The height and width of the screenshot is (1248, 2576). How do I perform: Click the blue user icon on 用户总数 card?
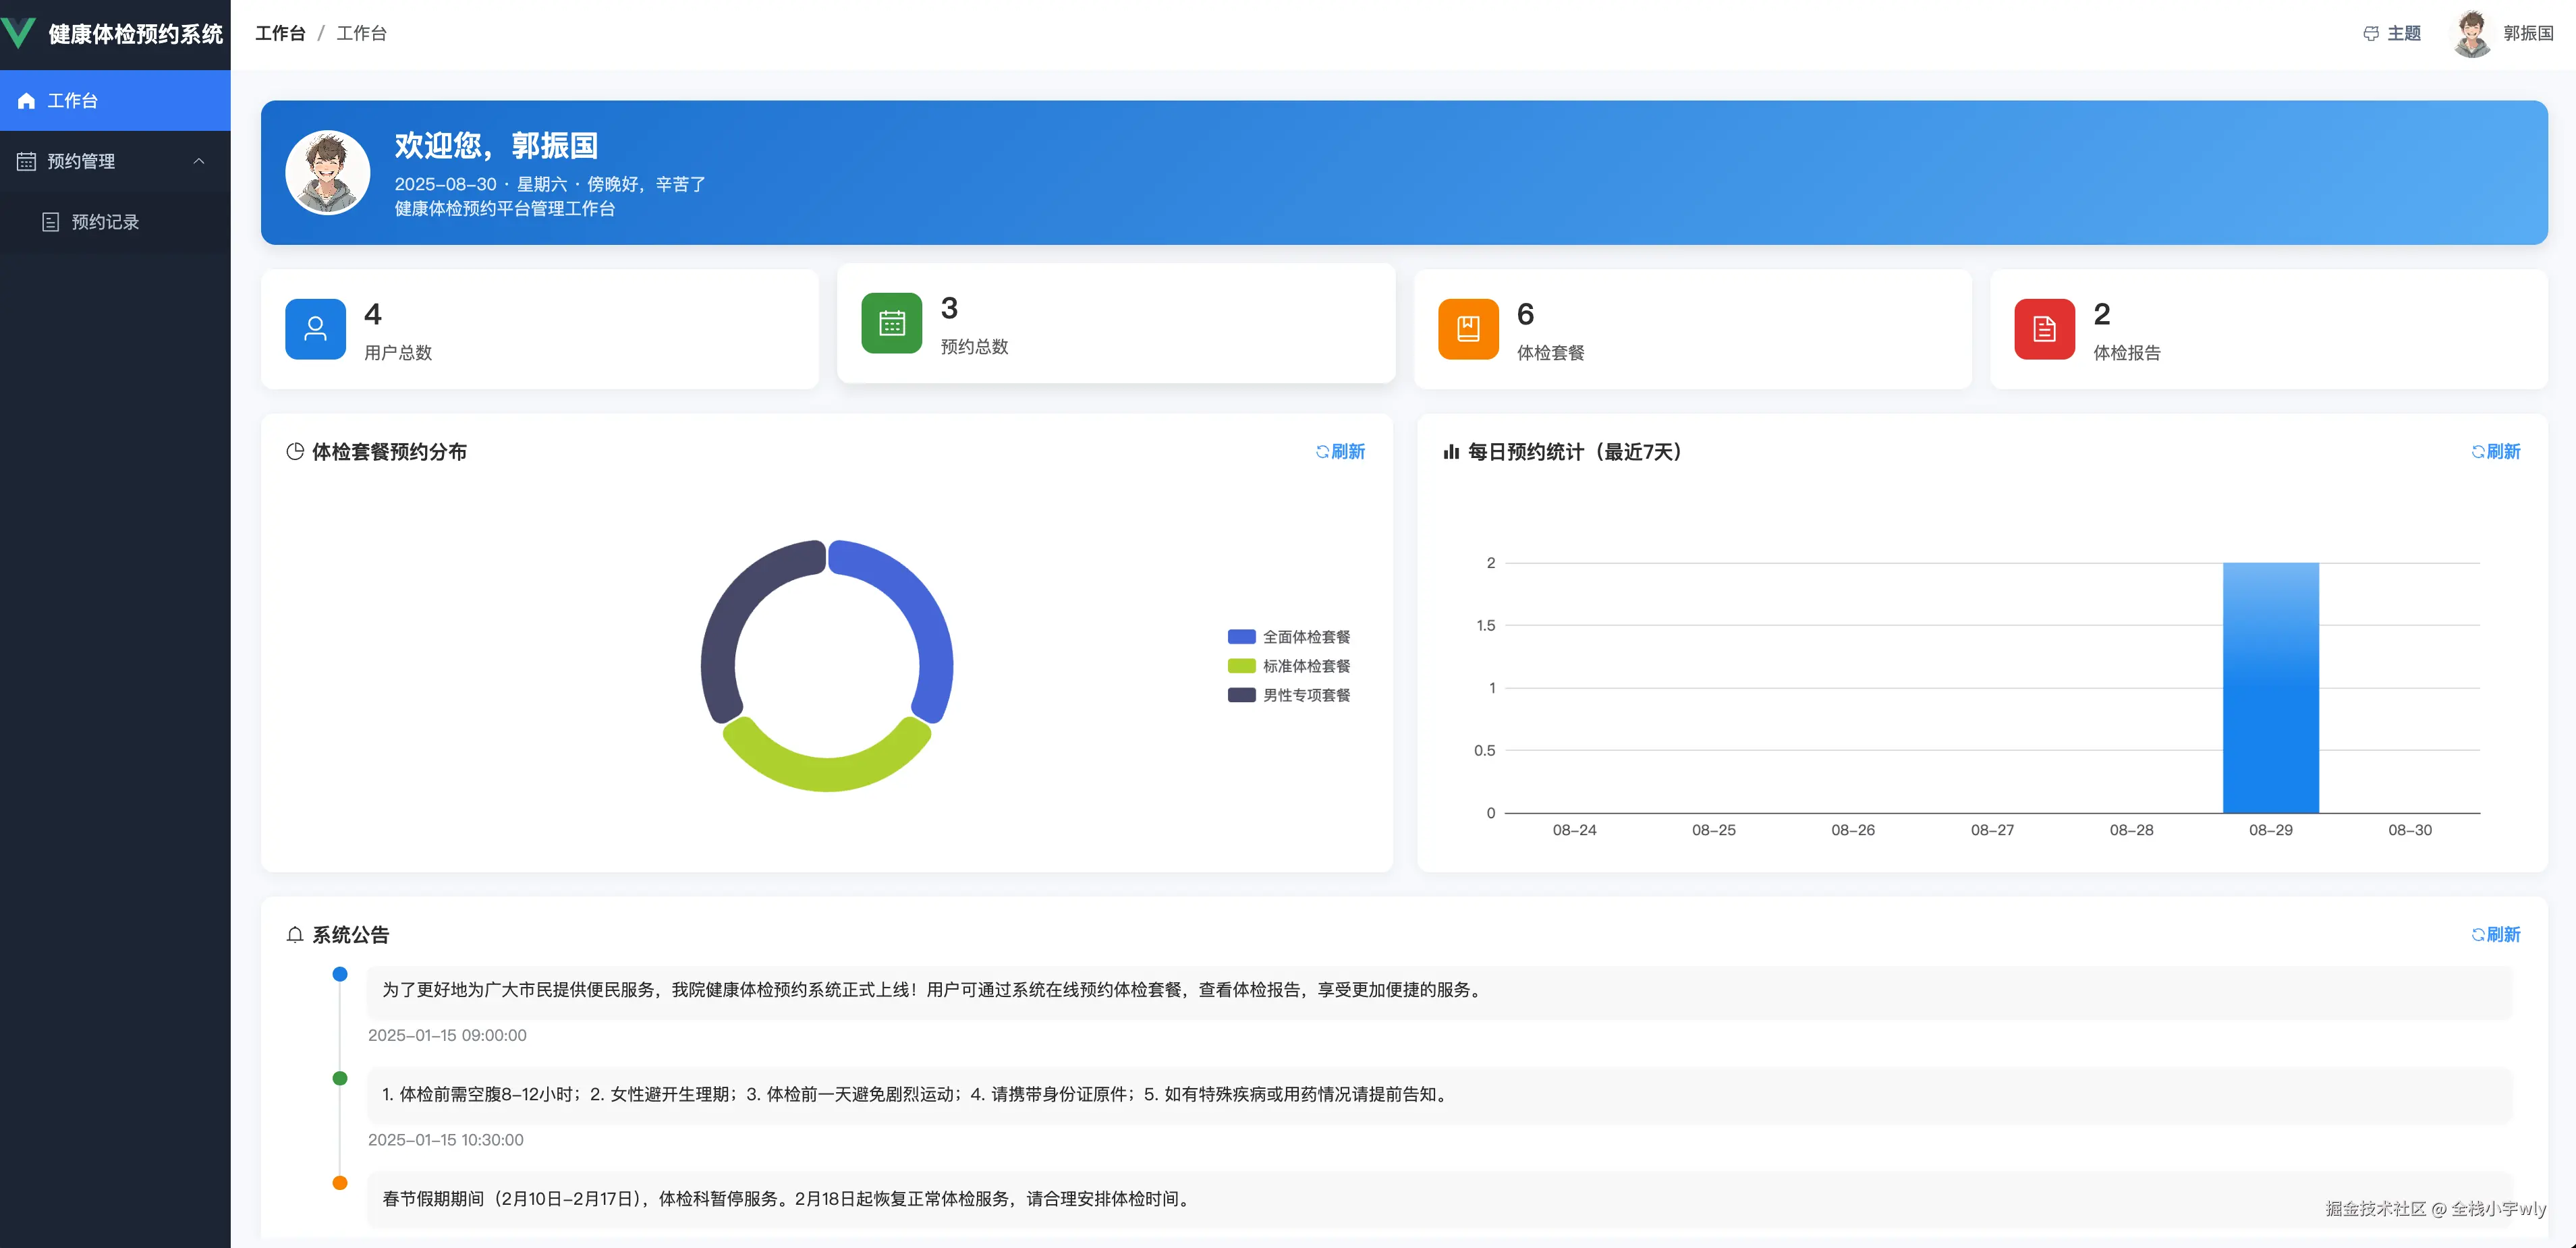pyautogui.click(x=315, y=328)
